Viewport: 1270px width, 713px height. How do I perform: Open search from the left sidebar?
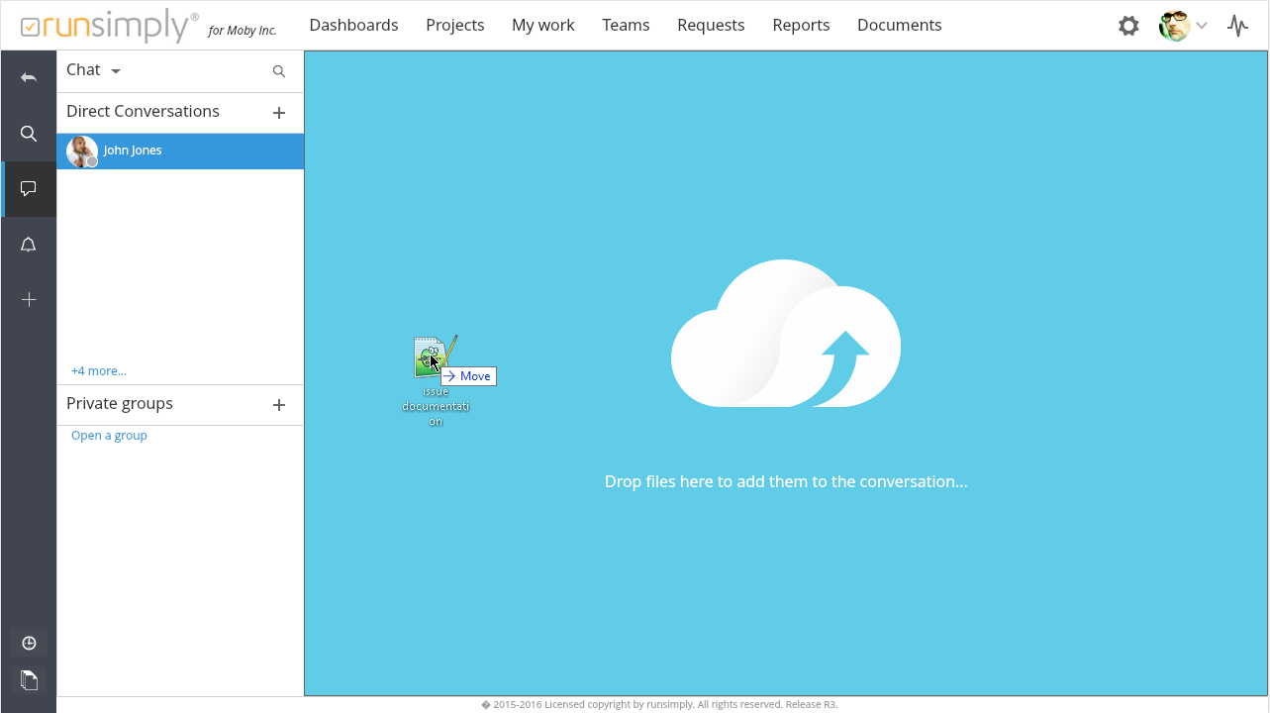point(29,134)
